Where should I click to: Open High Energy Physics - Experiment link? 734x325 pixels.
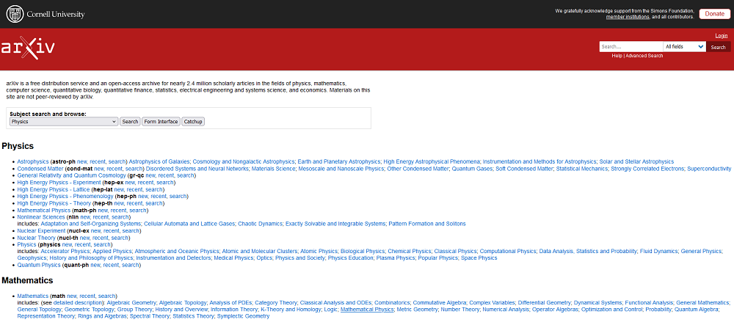point(59,183)
